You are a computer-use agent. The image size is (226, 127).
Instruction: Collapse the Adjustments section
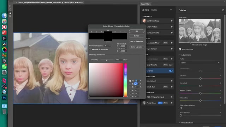[x=180, y=55]
